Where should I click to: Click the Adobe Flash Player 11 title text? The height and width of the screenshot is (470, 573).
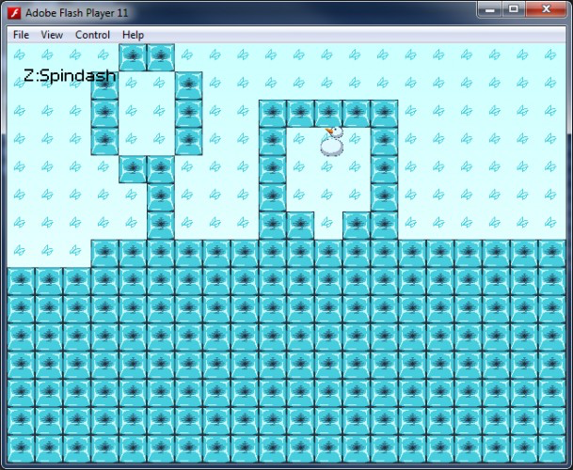(x=77, y=13)
